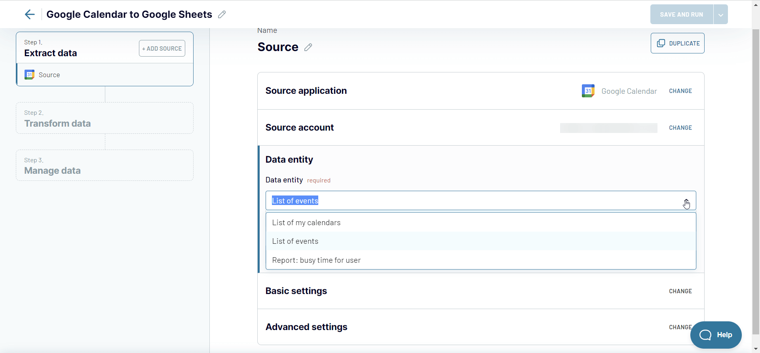The height and width of the screenshot is (353, 760).
Task: Click Google Calendar logo in Source application
Action: point(588,91)
